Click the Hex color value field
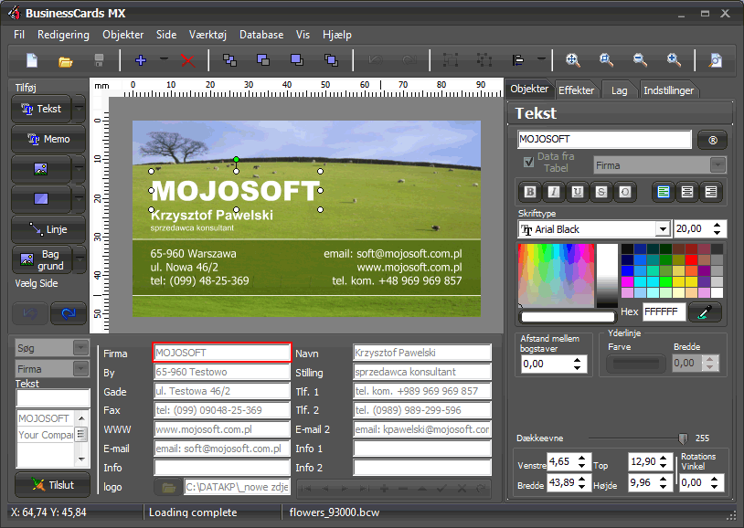Screen dimensions: 744x528 coord(664,312)
